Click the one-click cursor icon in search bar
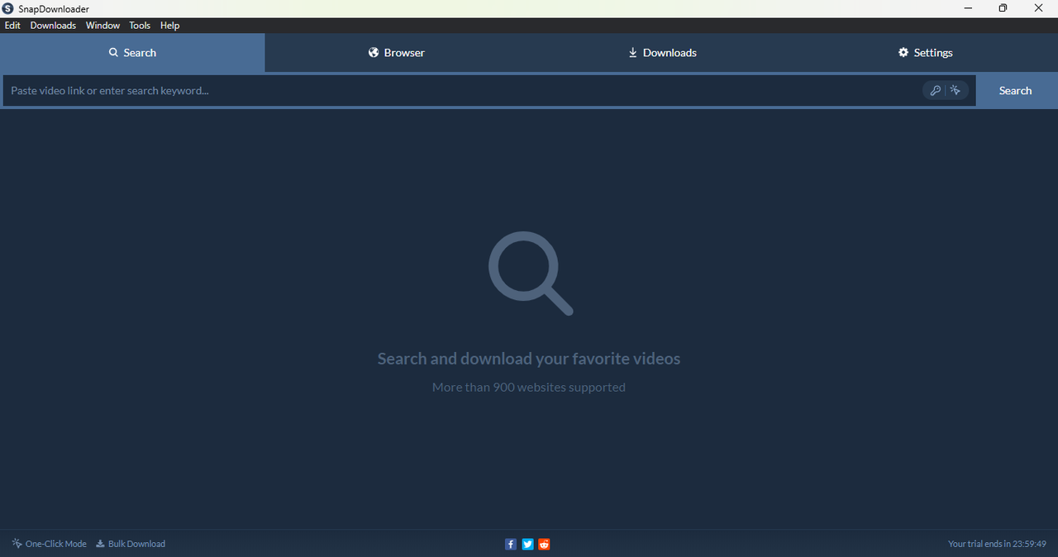 (956, 91)
